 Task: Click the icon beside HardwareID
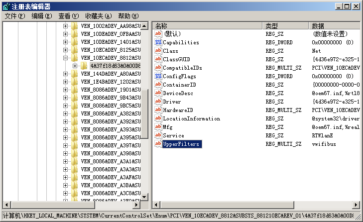pos(158,110)
